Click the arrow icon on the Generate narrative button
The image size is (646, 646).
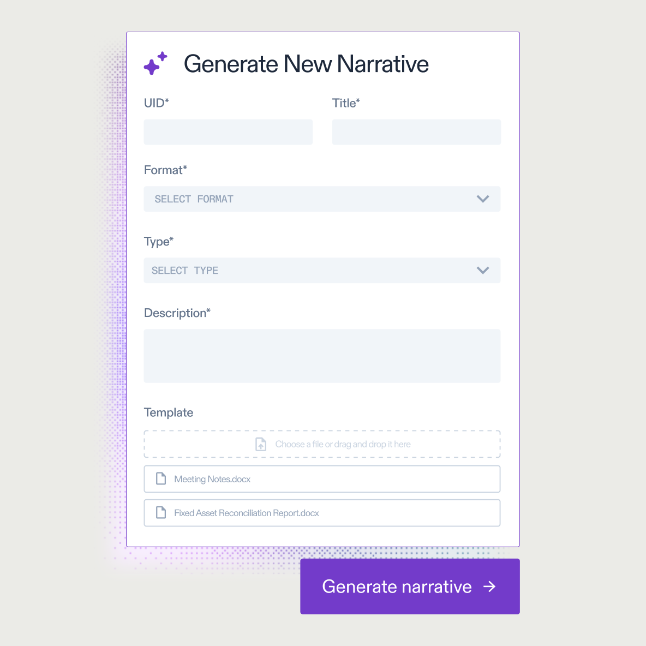pyautogui.click(x=490, y=587)
